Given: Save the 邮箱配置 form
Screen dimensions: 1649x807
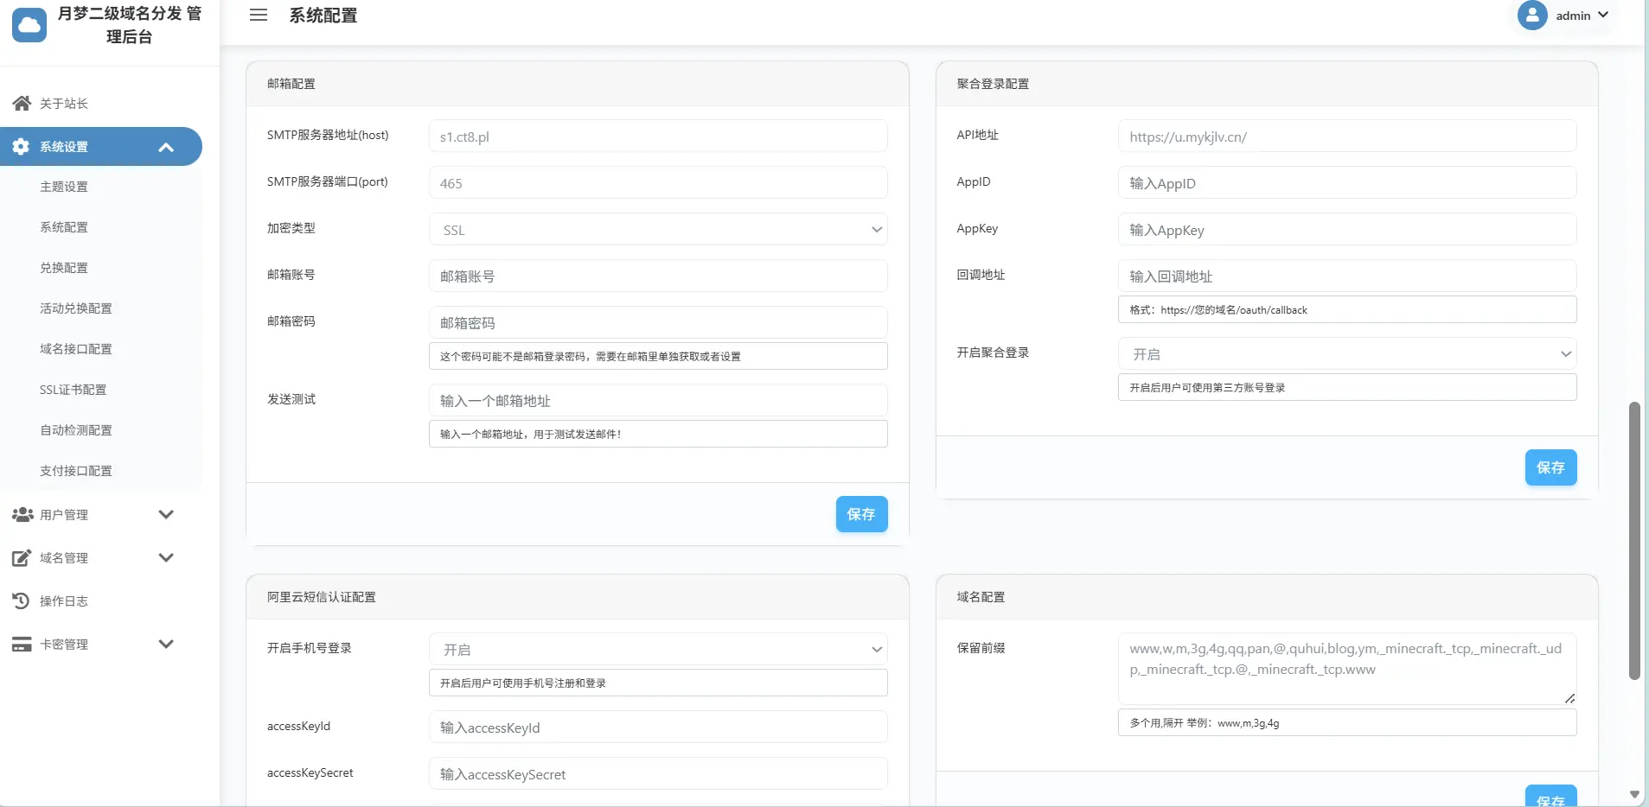Looking at the screenshot, I should click(861, 514).
